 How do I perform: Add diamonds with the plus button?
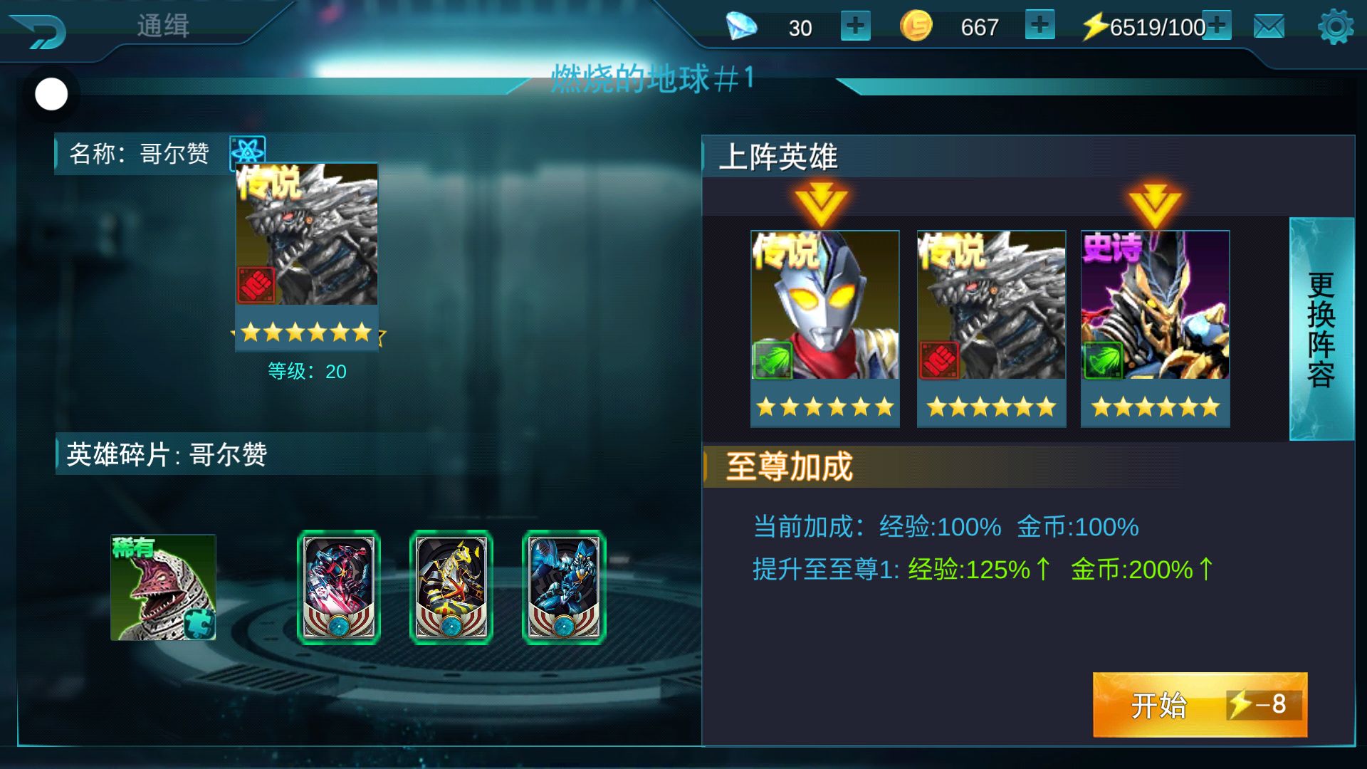click(855, 26)
